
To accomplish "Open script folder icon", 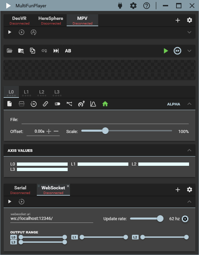I will [x=10, y=51].
